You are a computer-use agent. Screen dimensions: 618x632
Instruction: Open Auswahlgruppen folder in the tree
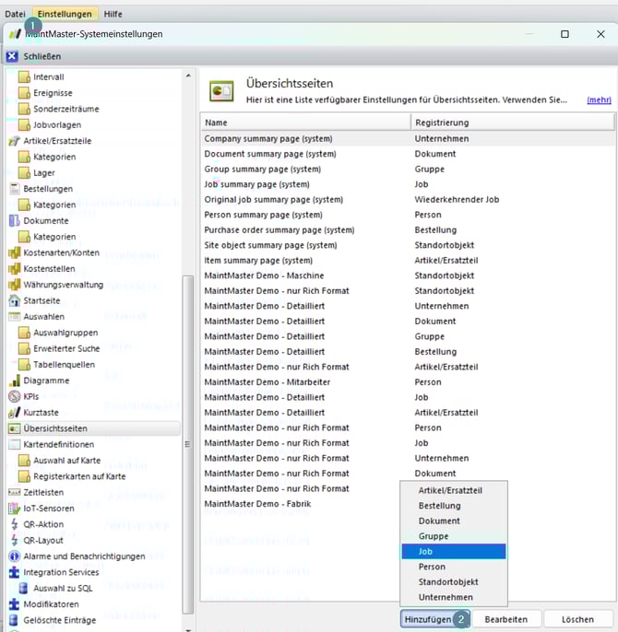(65, 333)
